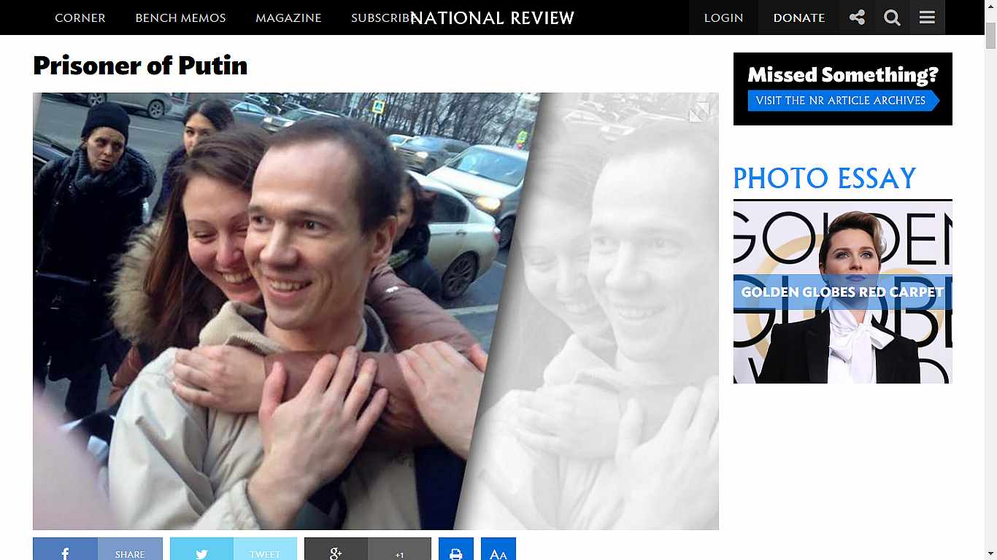Click the Subscribe navigation link
The height and width of the screenshot is (560, 997).
(382, 17)
